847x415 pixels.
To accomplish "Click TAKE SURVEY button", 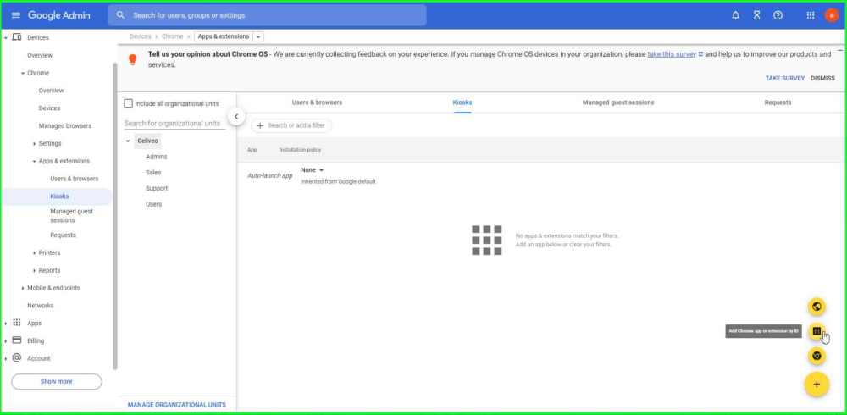I will point(785,79).
